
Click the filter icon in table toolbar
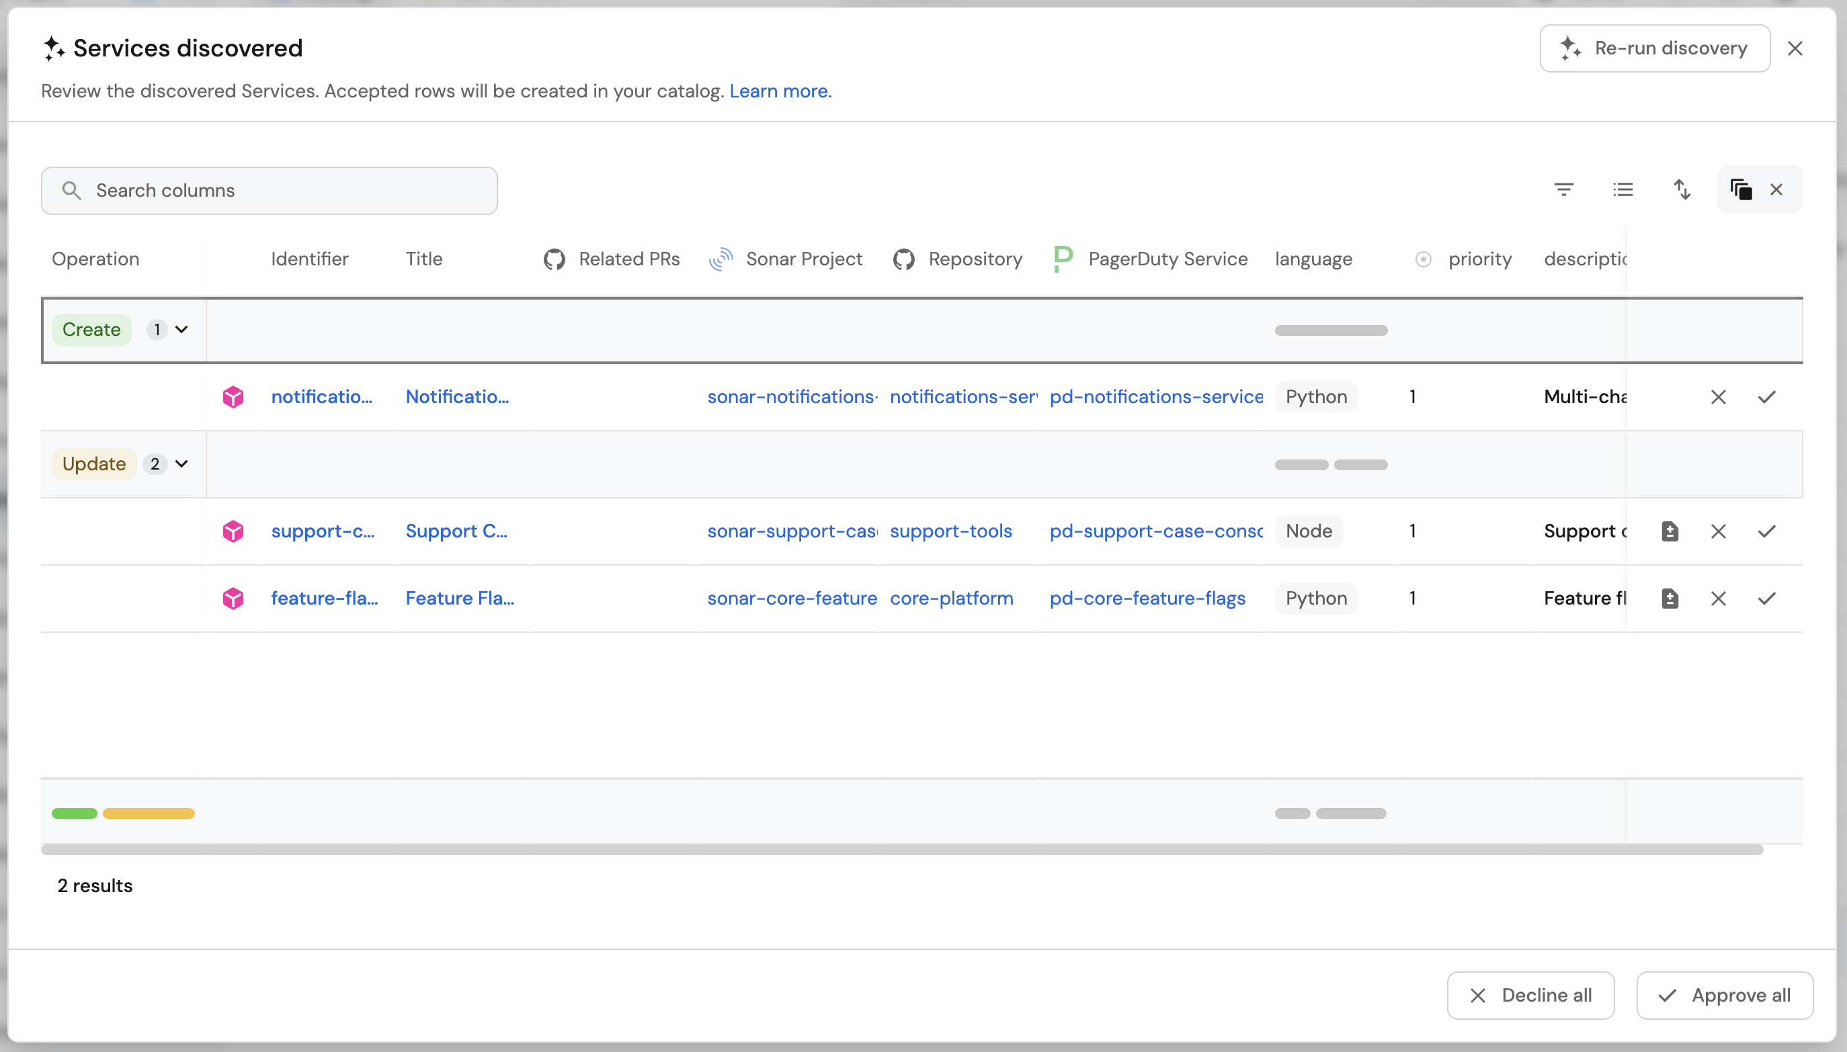tap(1563, 190)
